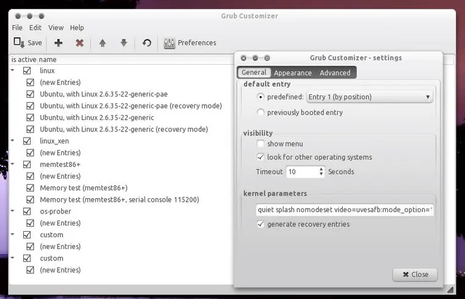Open the Entry 1 (by position) dropdown
465x299 pixels.
[370, 97]
